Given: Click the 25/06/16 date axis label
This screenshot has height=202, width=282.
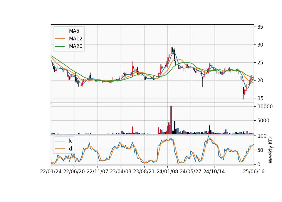Looking at the screenshot, I should (x=254, y=172).
